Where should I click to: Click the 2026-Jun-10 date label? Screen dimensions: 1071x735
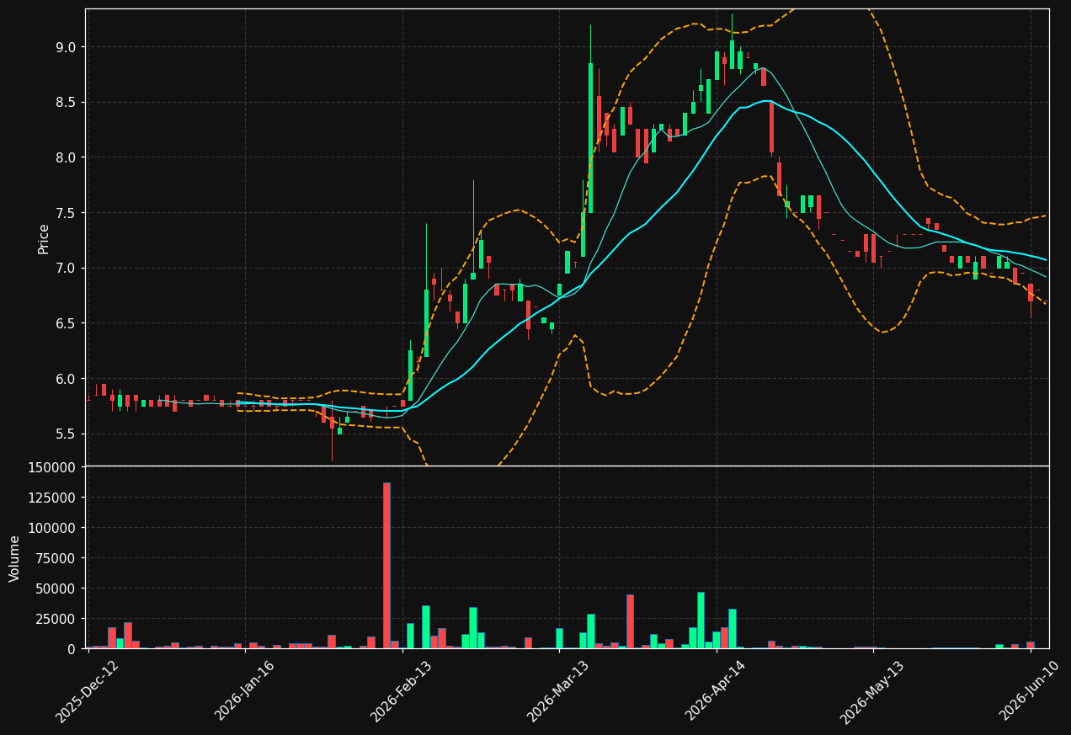(1030, 690)
